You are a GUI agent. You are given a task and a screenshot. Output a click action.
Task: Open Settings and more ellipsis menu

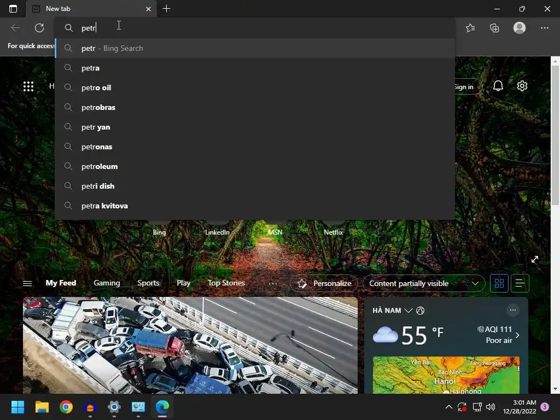[x=544, y=28]
